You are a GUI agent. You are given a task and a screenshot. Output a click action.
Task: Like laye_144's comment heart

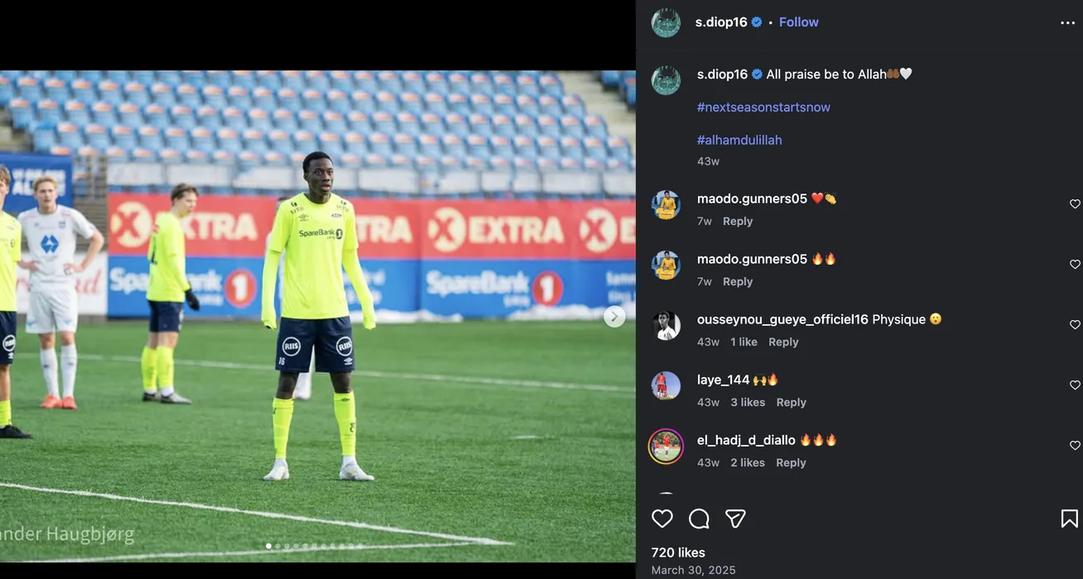click(1075, 385)
